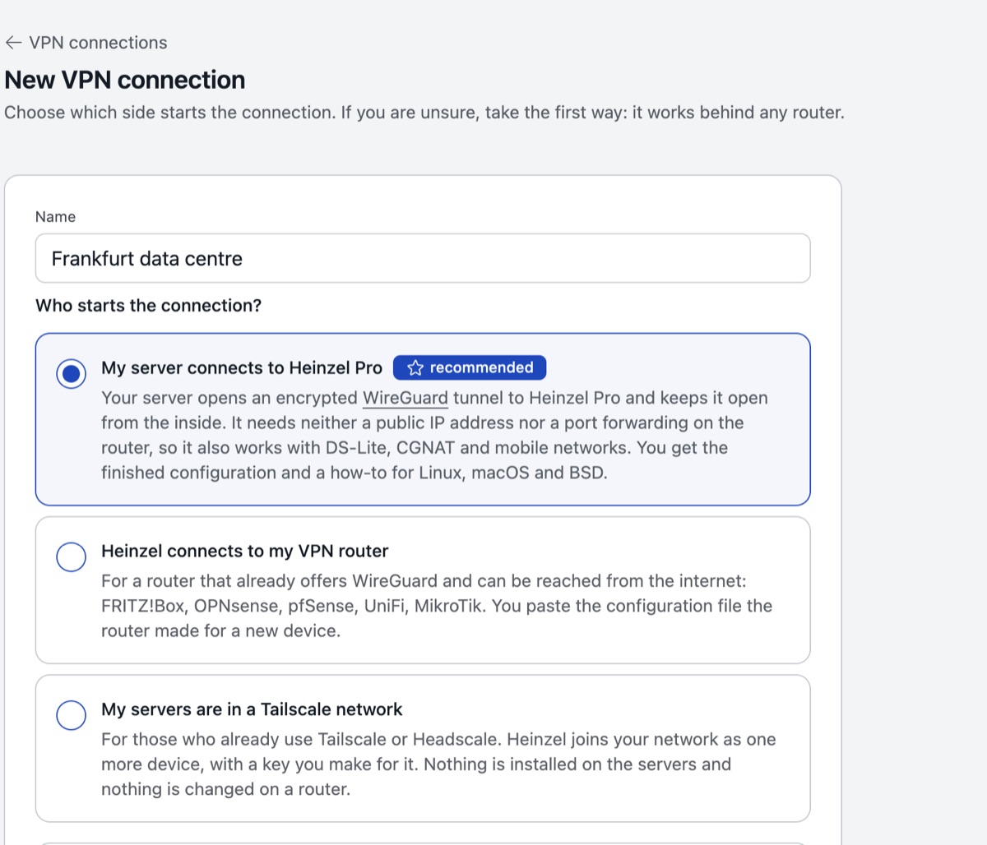The height and width of the screenshot is (845, 987).
Task: Click the star icon in recommended badge
Action: click(x=415, y=367)
